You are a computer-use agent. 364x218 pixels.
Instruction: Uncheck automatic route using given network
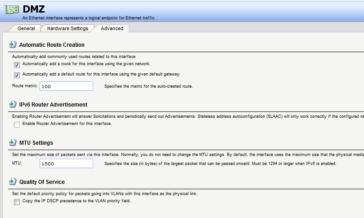17,64
